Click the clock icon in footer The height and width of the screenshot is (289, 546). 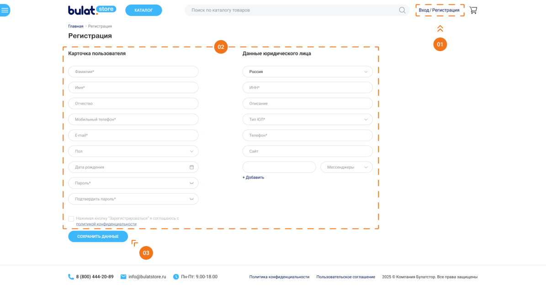[x=176, y=277]
